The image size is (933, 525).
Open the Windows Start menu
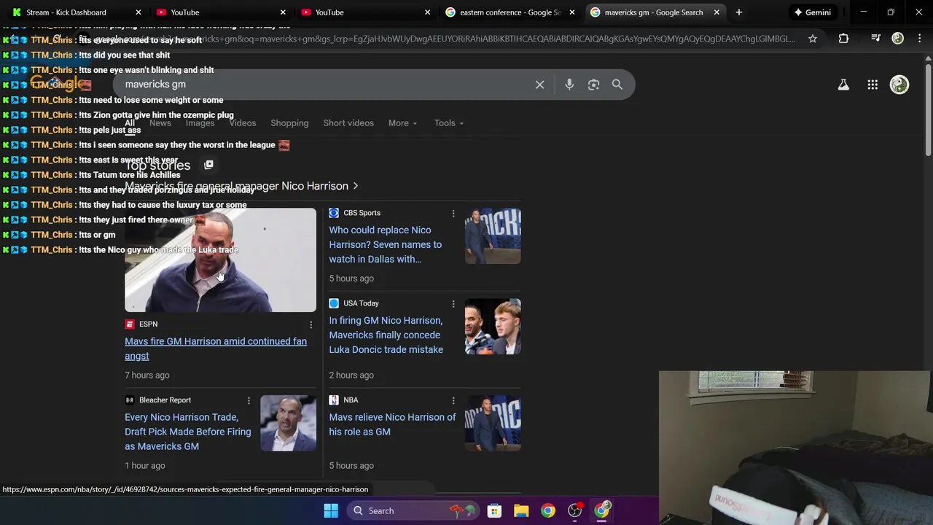pyautogui.click(x=331, y=510)
